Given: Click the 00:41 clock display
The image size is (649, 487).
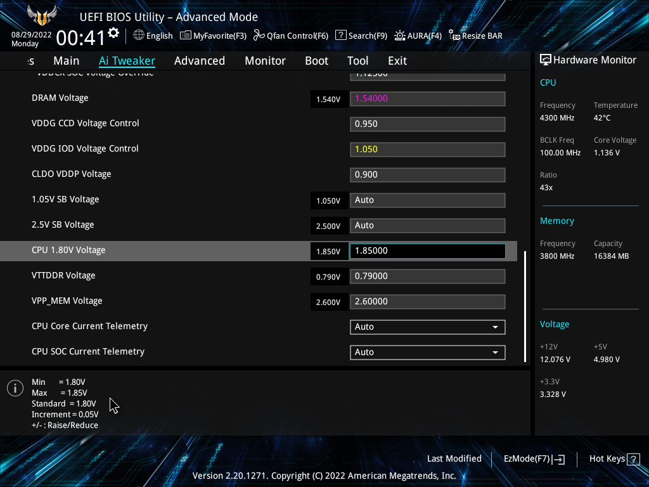Looking at the screenshot, I should [x=80, y=38].
